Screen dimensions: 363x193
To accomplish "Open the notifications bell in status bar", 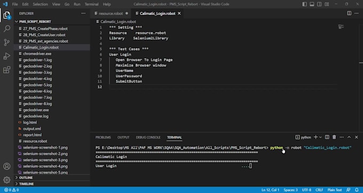I will (x=357, y=190).
